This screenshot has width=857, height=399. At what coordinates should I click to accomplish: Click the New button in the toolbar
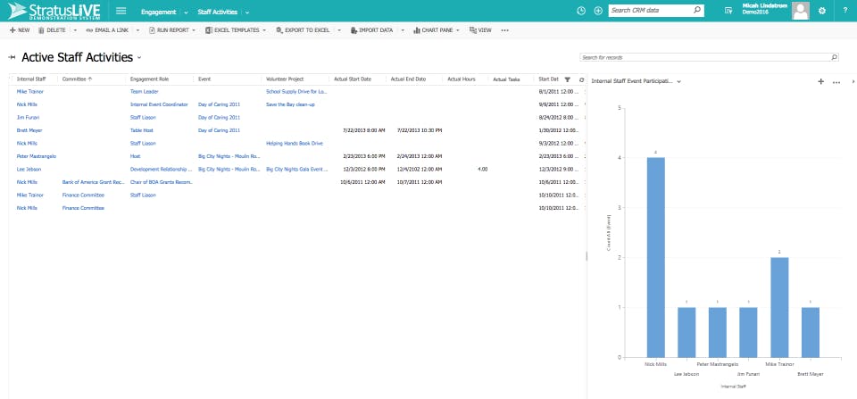click(19, 30)
